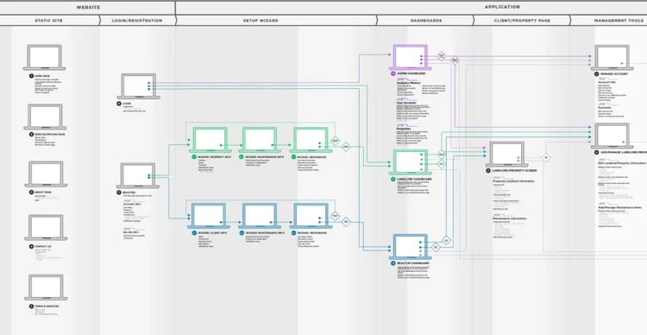
Task: Select the SETUP WIZARD column header
Action: [x=261, y=20]
